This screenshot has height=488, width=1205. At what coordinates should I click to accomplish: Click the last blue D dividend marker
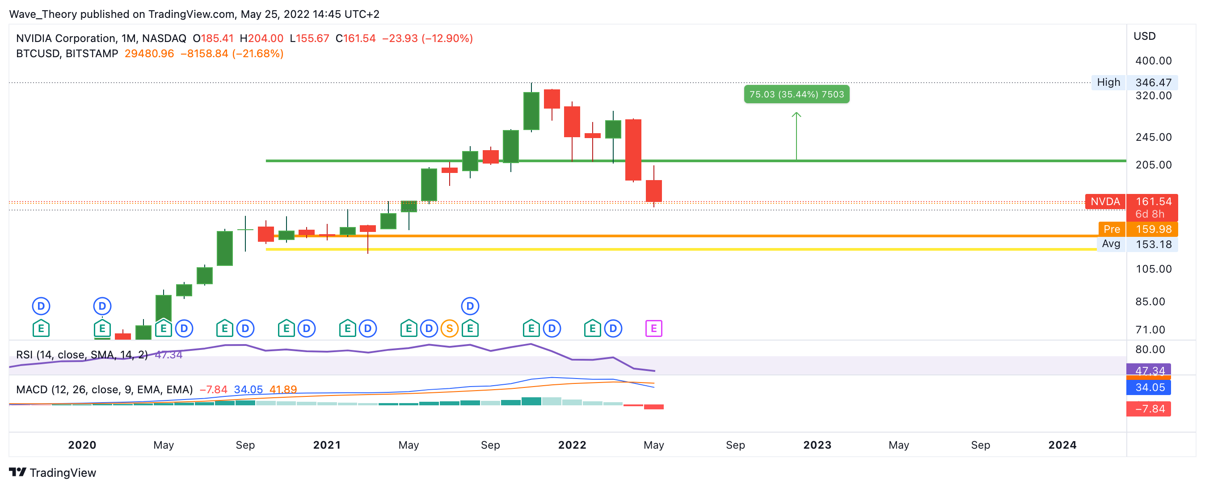click(x=613, y=328)
